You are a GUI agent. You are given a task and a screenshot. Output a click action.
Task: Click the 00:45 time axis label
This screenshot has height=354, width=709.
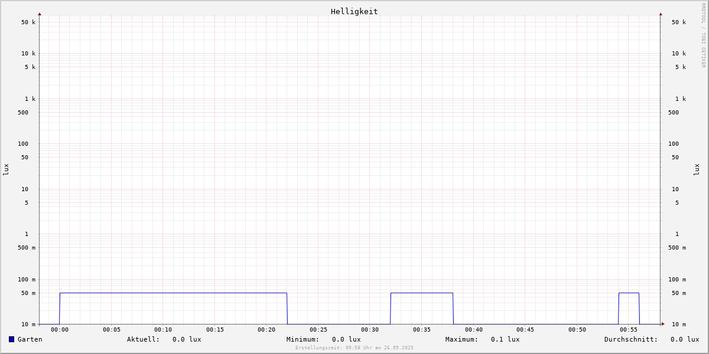(525, 330)
